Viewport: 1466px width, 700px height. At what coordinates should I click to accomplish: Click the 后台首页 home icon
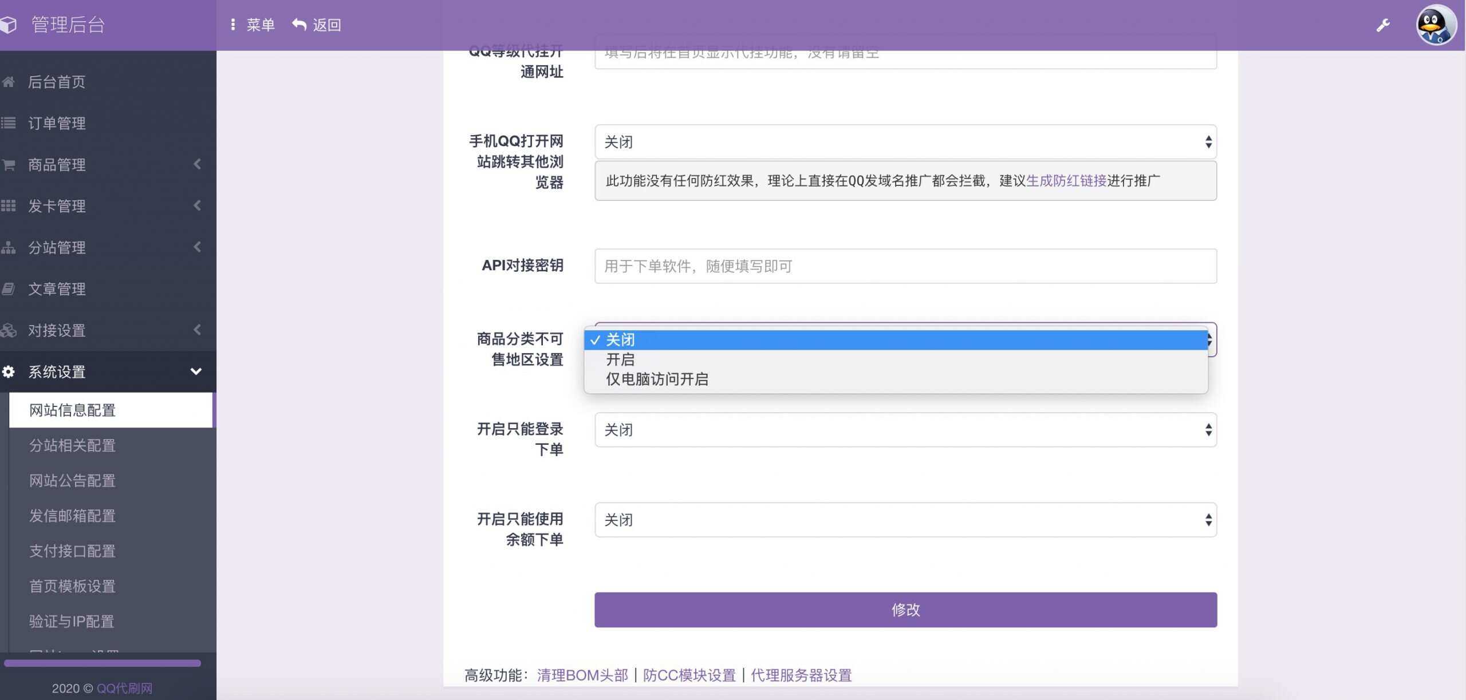[9, 81]
